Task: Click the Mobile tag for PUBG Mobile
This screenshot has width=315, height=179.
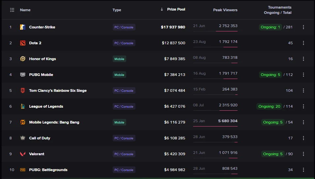Action: pyautogui.click(x=119, y=75)
